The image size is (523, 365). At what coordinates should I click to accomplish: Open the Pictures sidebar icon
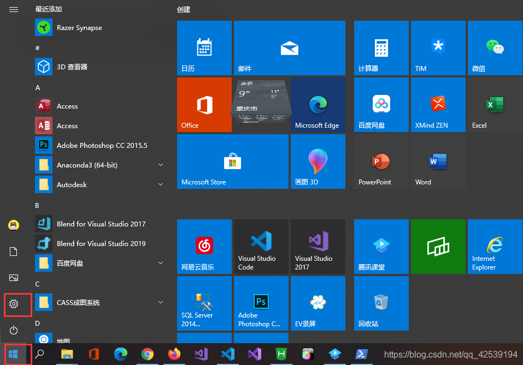[14, 278]
